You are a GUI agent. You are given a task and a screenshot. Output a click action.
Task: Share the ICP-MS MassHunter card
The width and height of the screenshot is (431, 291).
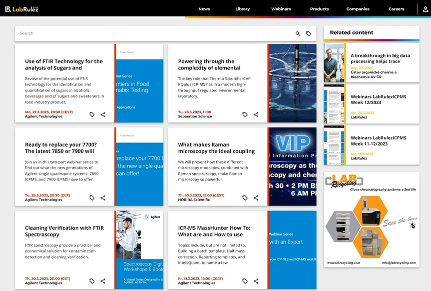pos(256,281)
